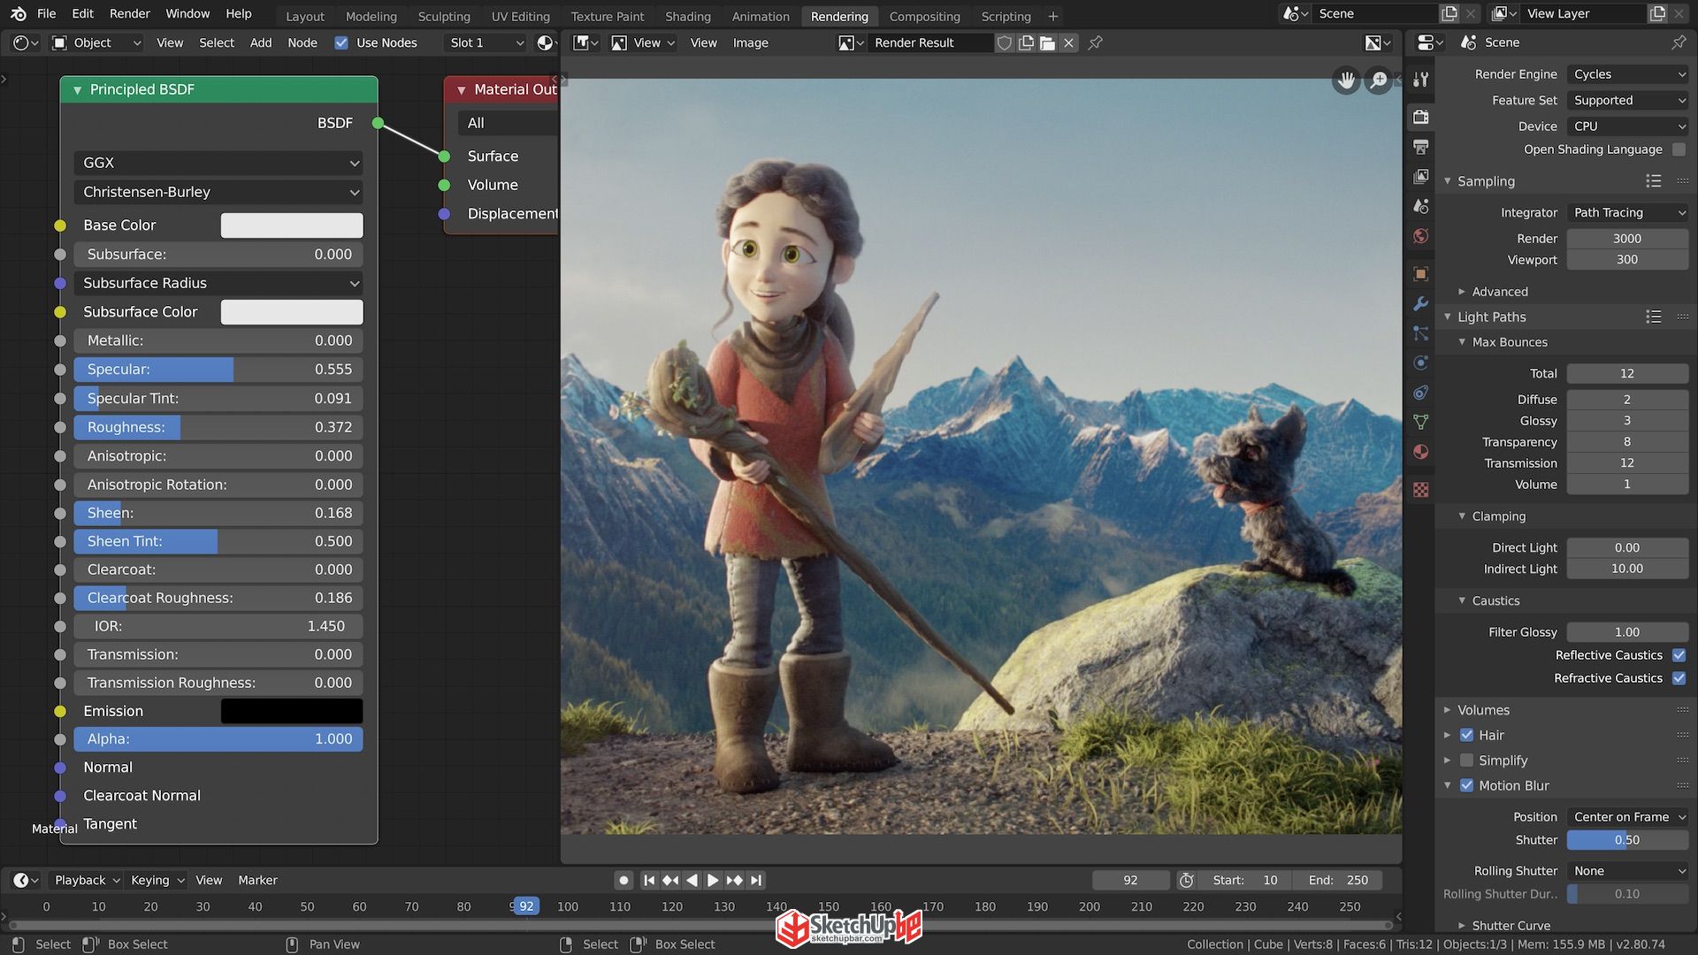Viewport: 1698px width, 955px height.
Task: Open Sampling presets list icon
Action: [x=1653, y=181]
